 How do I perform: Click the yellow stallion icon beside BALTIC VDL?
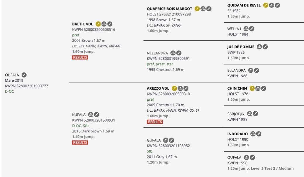tap(98, 24)
